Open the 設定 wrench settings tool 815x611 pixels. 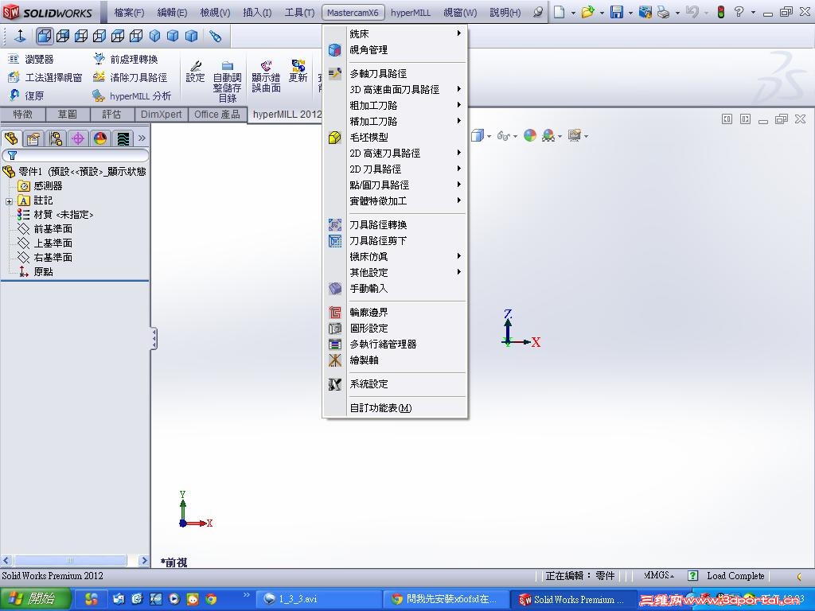196,72
